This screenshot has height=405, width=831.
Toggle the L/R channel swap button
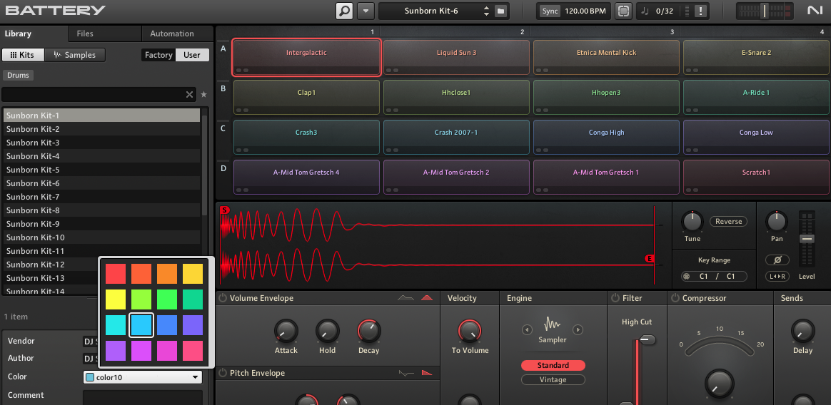coord(777,277)
